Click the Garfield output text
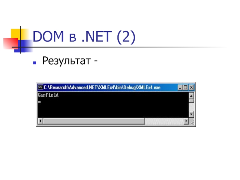This screenshot has width=240, height=180. (48, 95)
